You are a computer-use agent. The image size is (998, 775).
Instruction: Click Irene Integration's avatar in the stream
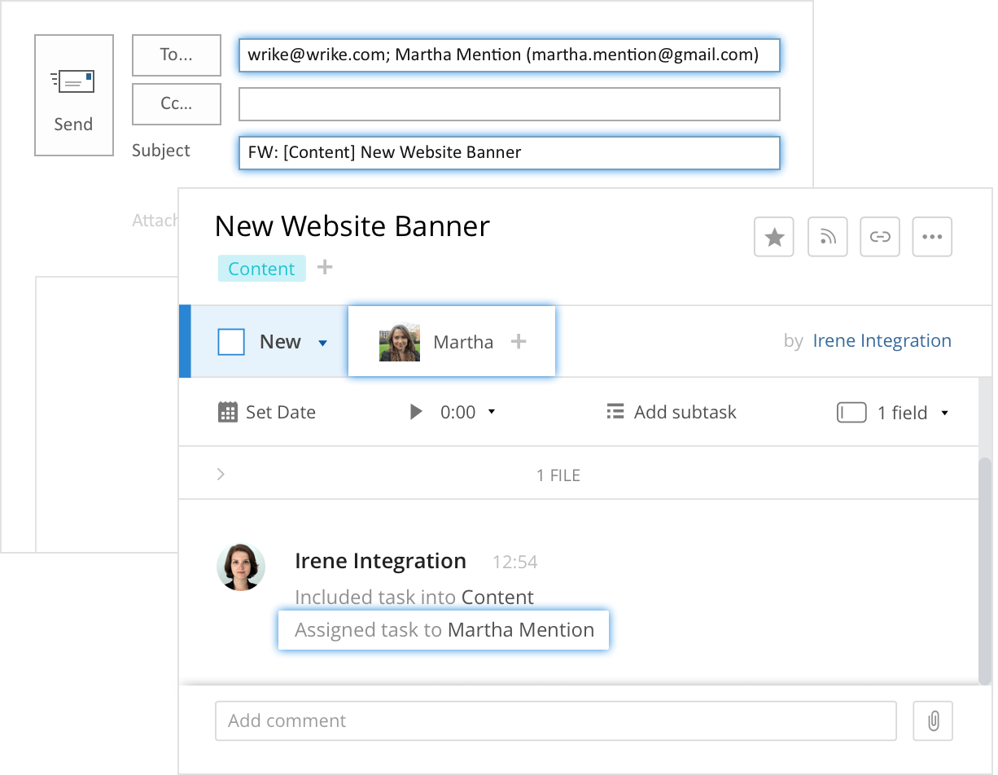[241, 567]
